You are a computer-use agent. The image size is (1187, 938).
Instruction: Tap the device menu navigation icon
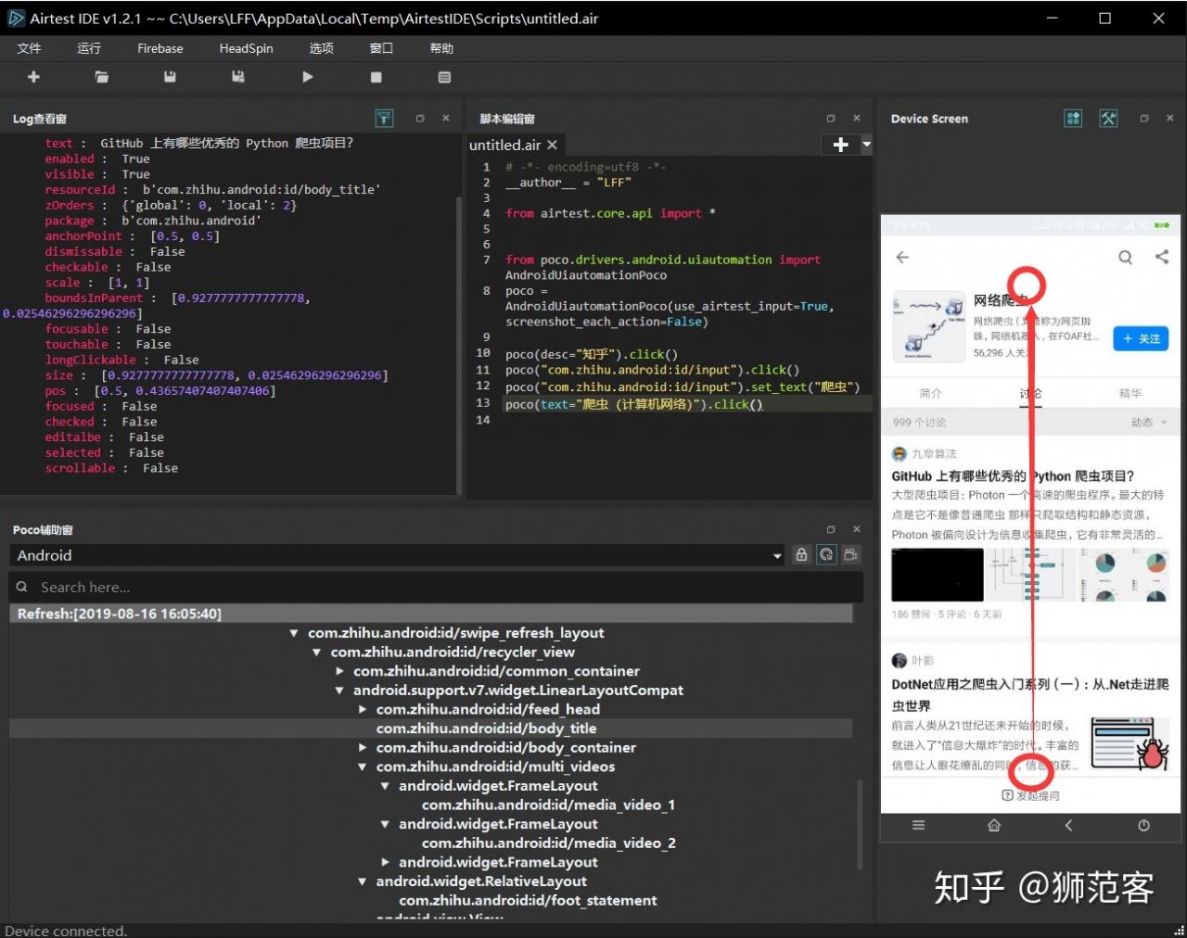click(x=918, y=825)
